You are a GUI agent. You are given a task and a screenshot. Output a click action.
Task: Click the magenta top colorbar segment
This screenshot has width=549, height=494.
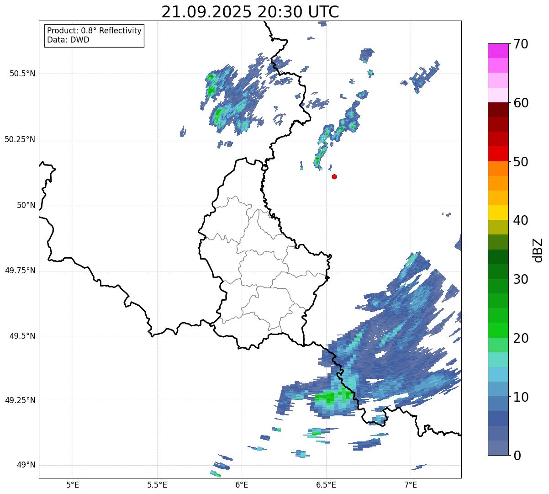[x=498, y=51]
